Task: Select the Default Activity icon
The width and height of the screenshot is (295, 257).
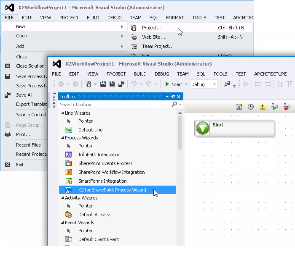Action: (x=69, y=215)
